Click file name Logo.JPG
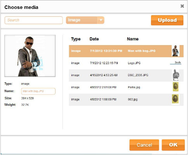The width and height of the screenshot is (188, 155). tap(134, 63)
